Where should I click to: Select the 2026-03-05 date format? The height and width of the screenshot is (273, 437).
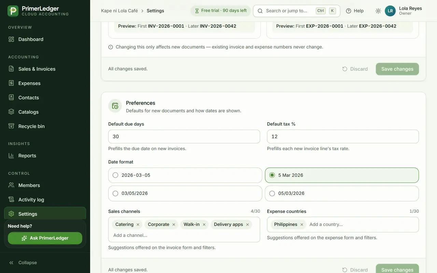click(x=185, y=175)
